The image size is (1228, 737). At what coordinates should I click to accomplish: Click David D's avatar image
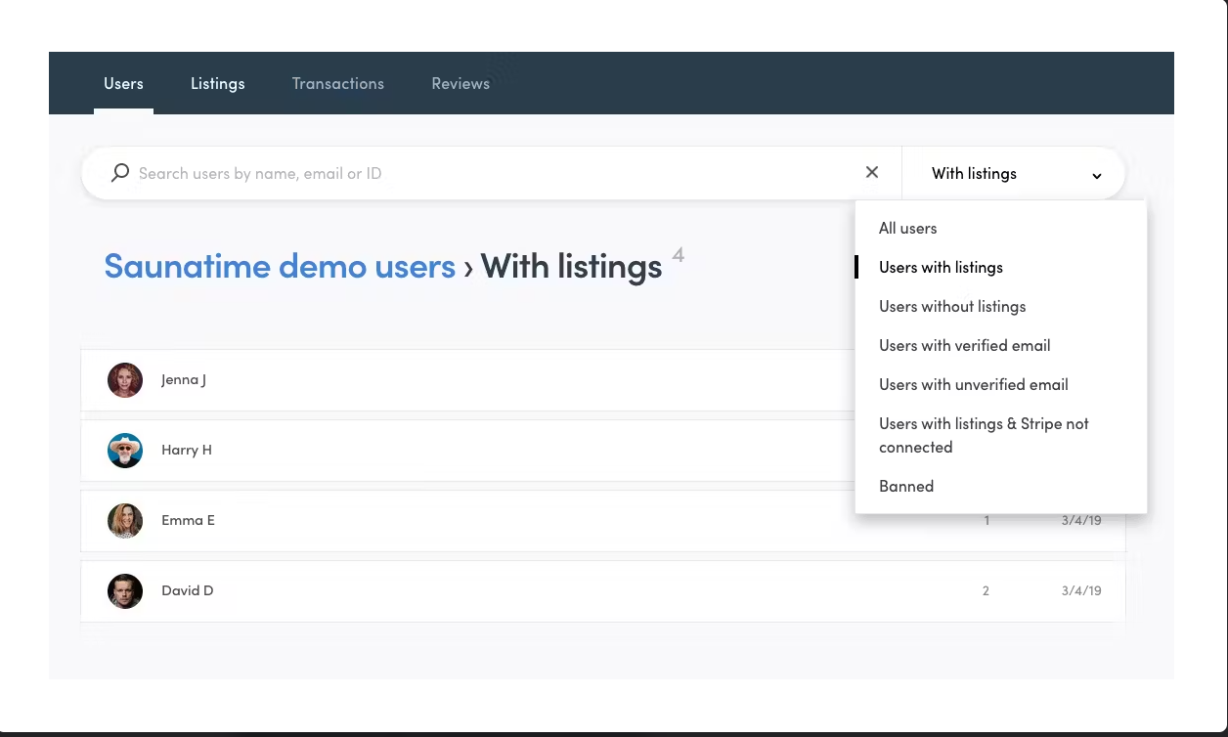pyautogui.click(x=125, y=591)
